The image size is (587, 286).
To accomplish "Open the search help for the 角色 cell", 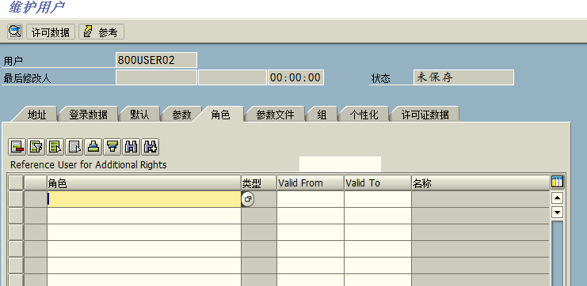I will [247, 199].
